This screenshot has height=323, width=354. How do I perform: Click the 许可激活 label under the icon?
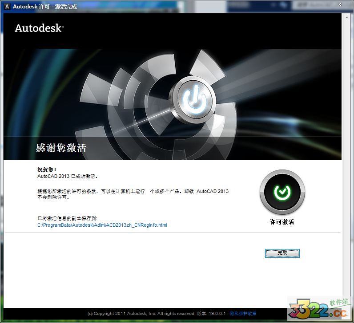pyautogui.click(x=282, y=222)
